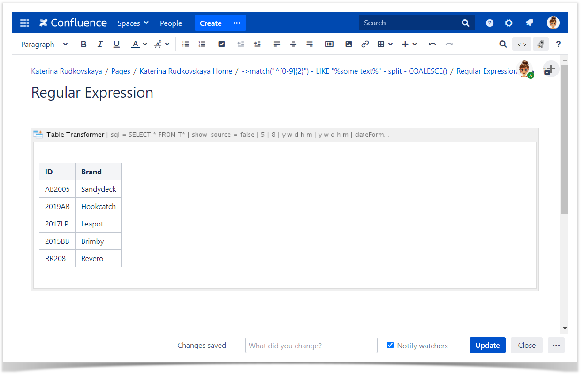Toggle bold formatting in editor toolbar

pyautogui.click(x=83, y=44)
